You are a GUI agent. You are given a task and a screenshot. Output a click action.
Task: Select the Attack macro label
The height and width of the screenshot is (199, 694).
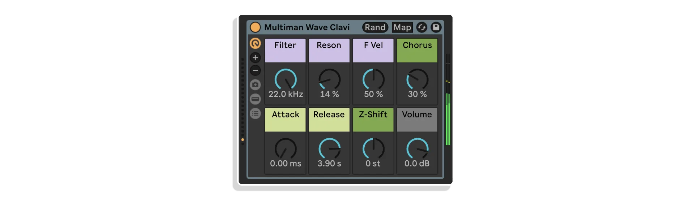(285, 114)
